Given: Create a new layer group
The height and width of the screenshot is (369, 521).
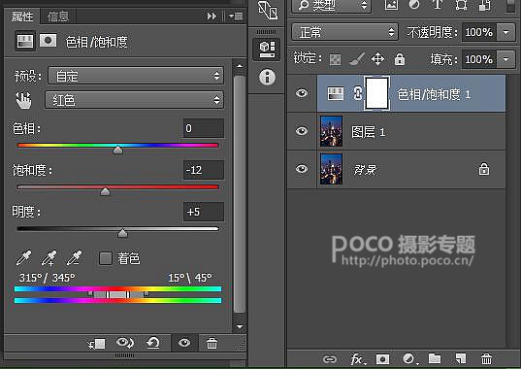Looking at the screenshot, I should pos(435,358).
